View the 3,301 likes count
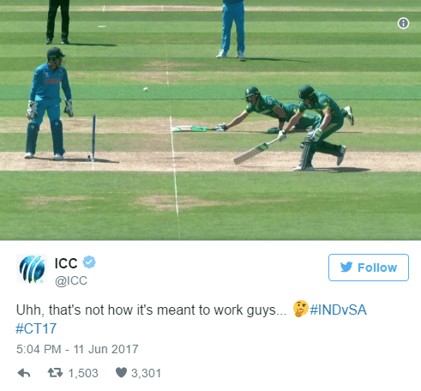 [x=146, y=373]
